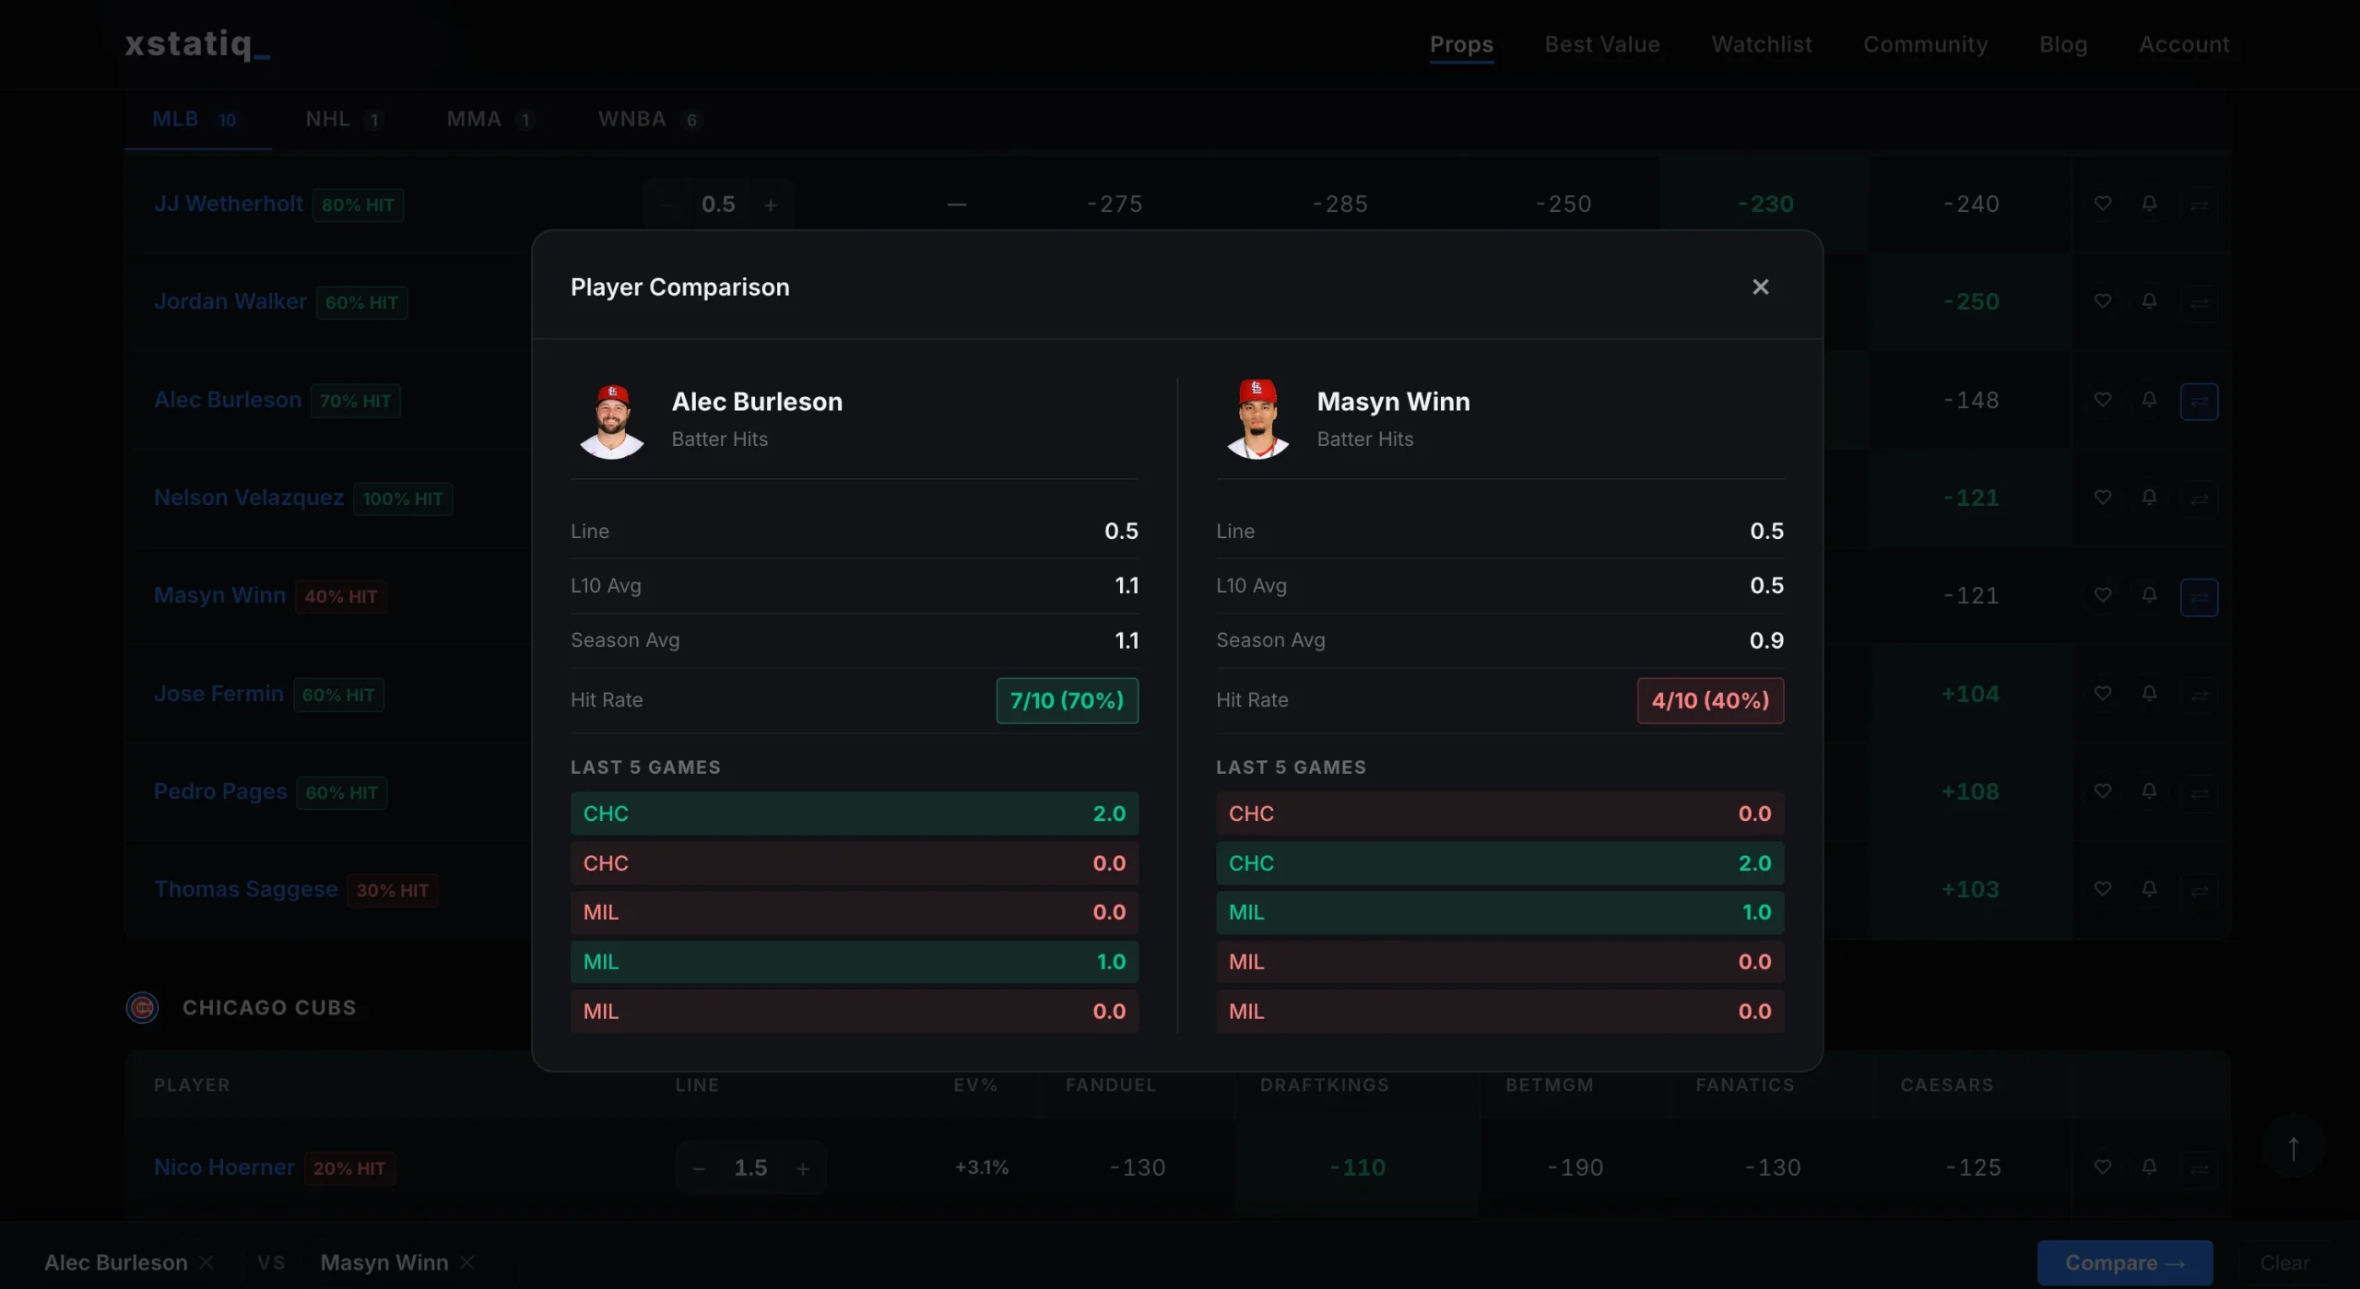Increase Nico Hoerner line with plus
This screenshot has height=1289, width=2360.
pyautogui.click(x=803, y=1168)
